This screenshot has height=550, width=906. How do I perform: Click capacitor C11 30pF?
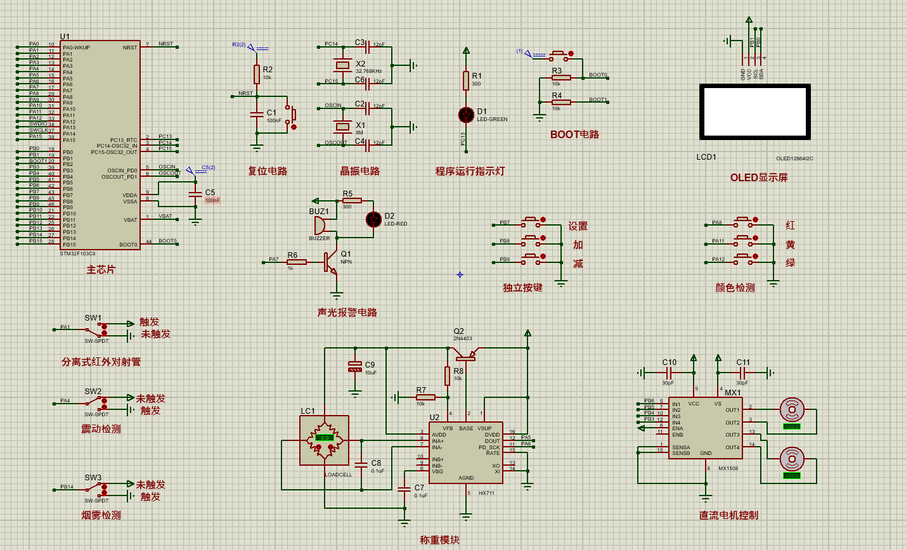point(742,373)
